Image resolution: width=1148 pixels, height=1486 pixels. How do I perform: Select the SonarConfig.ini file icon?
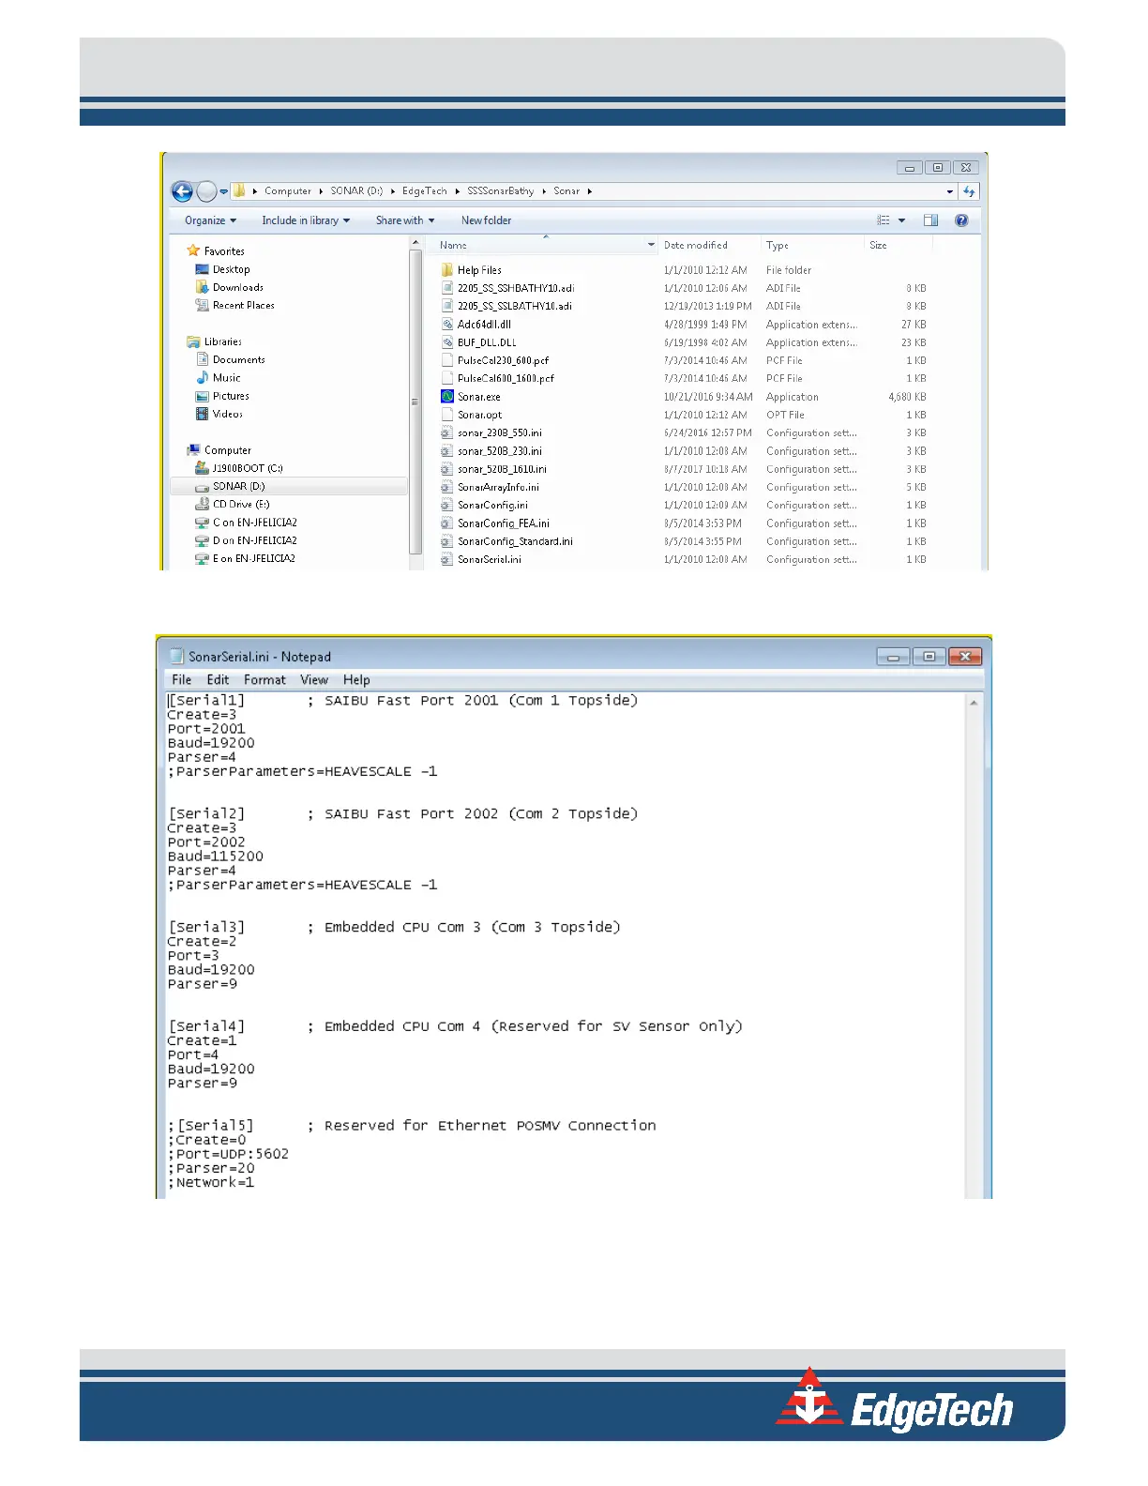click(447, 505)
